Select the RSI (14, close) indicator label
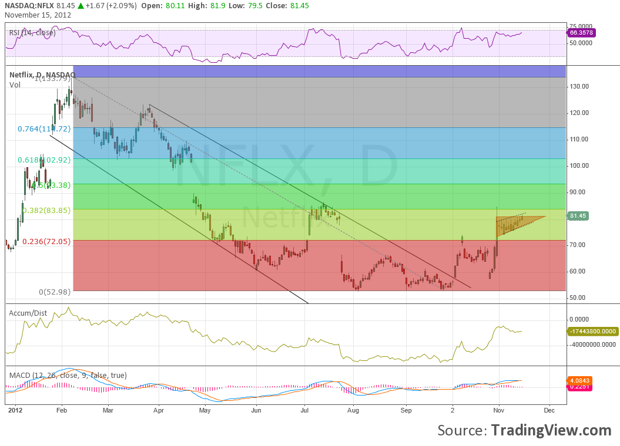620x446 pixels. tap(32, 32)
